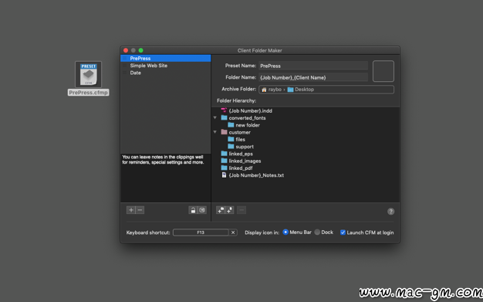Click the Folder Name field

coord(313,77)
